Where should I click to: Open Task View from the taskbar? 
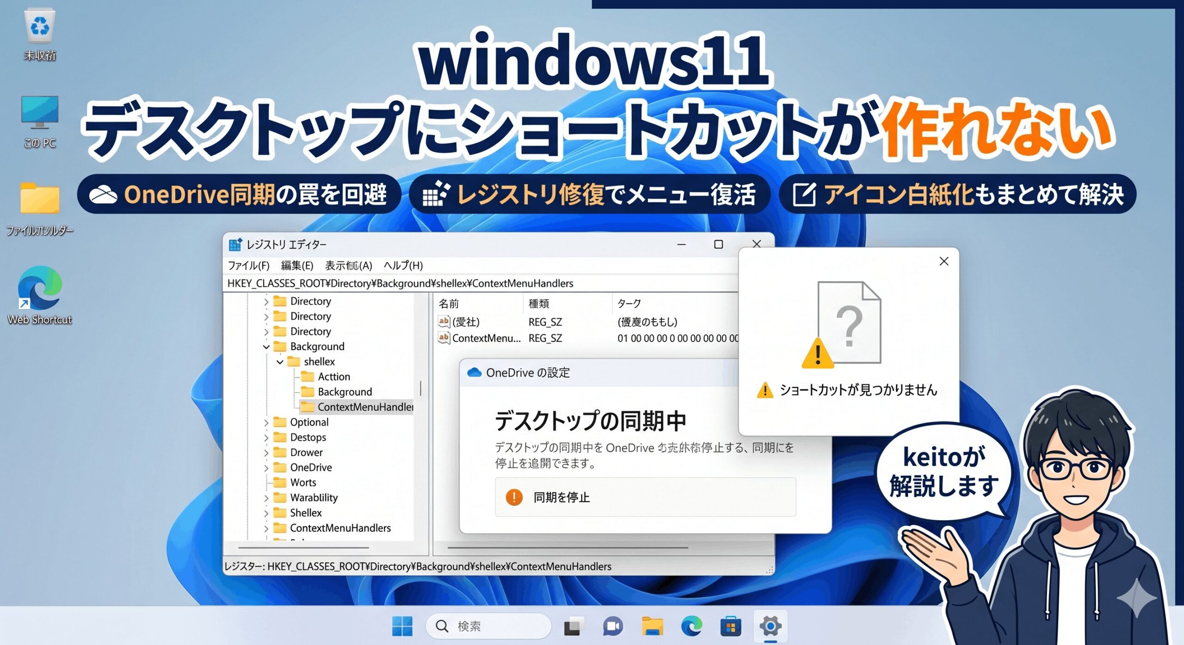tap(573, 627)
